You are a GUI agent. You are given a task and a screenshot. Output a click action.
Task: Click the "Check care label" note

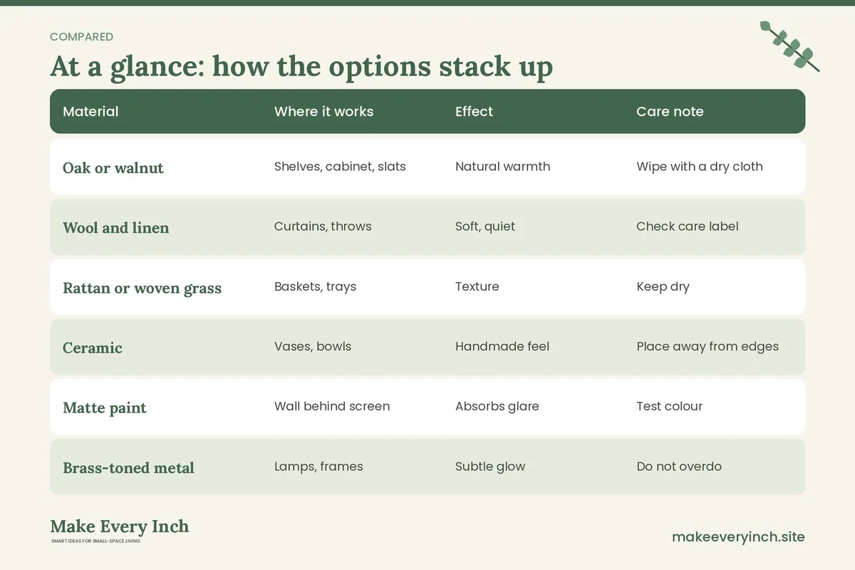[x=687, y=227]
